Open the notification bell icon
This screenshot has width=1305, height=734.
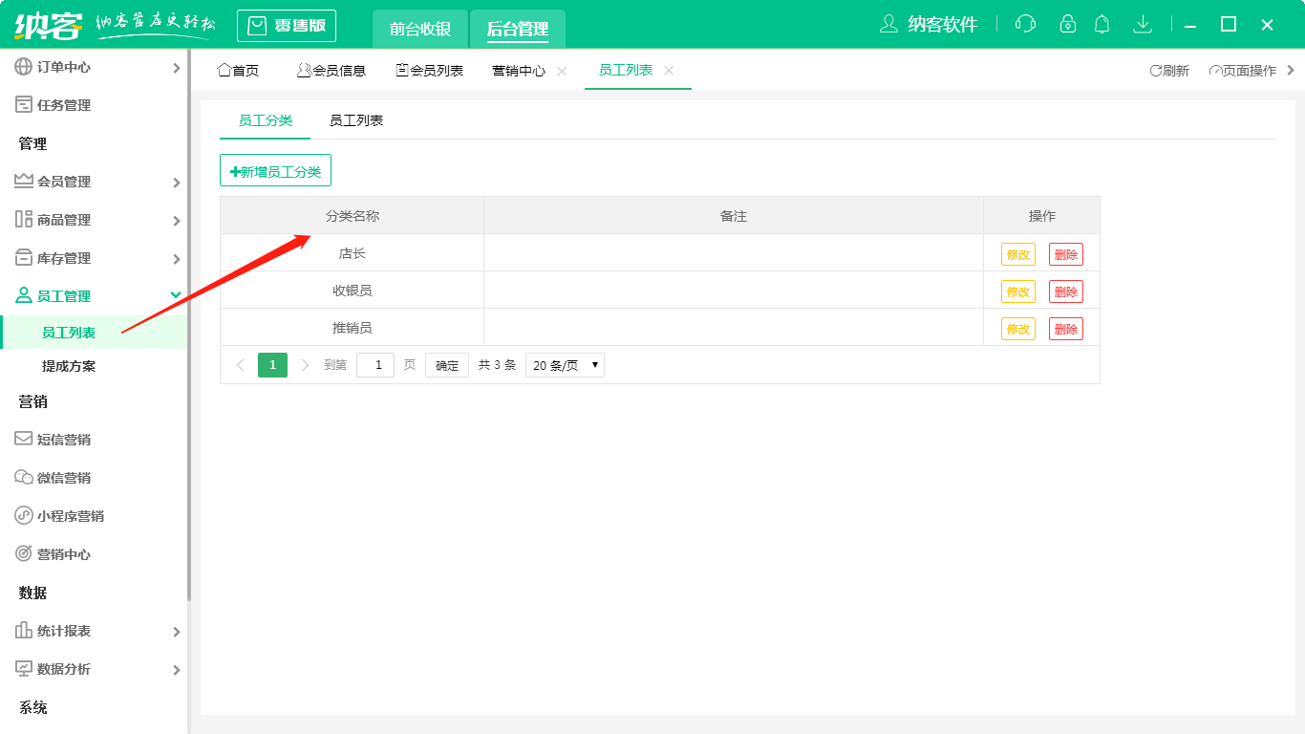[x=1102, y=24]
